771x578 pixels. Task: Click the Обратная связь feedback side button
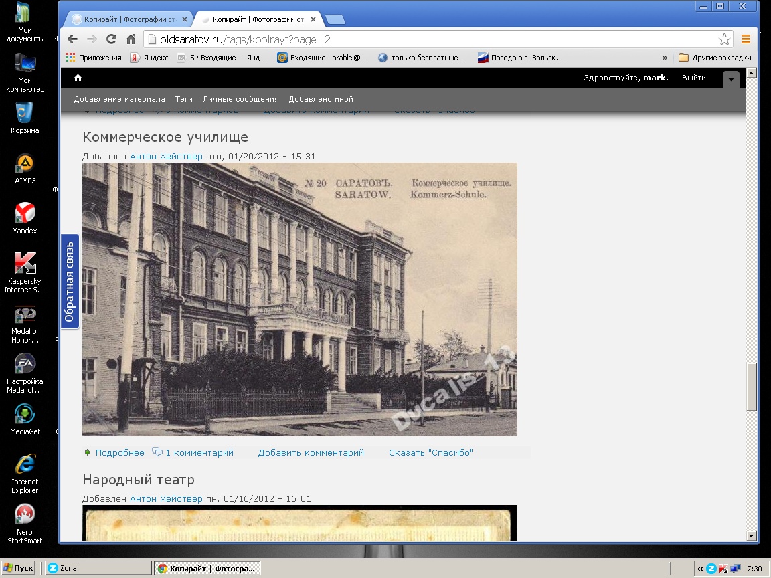(x=70, y=282)
